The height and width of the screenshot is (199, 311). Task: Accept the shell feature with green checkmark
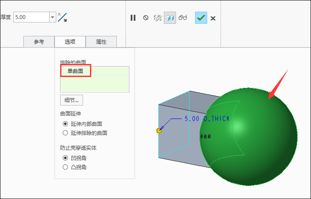click(201, 18)
